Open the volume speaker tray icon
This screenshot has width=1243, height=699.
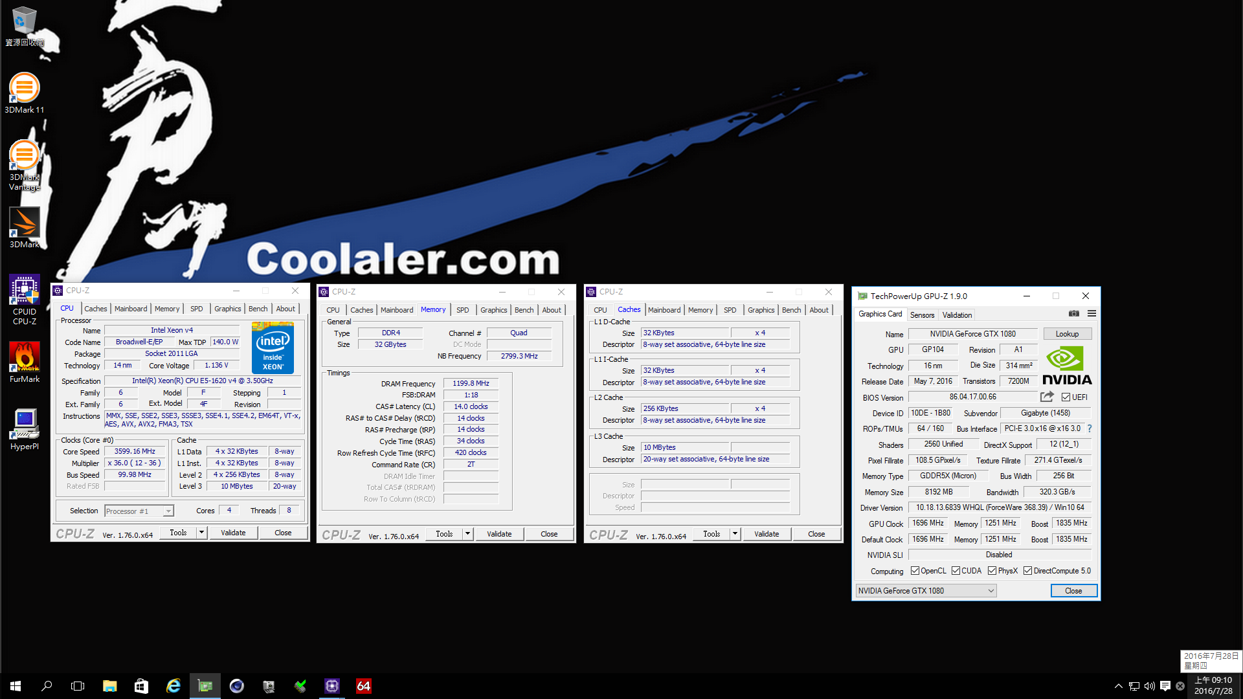pyautogui.click(x=1150, y=686)
